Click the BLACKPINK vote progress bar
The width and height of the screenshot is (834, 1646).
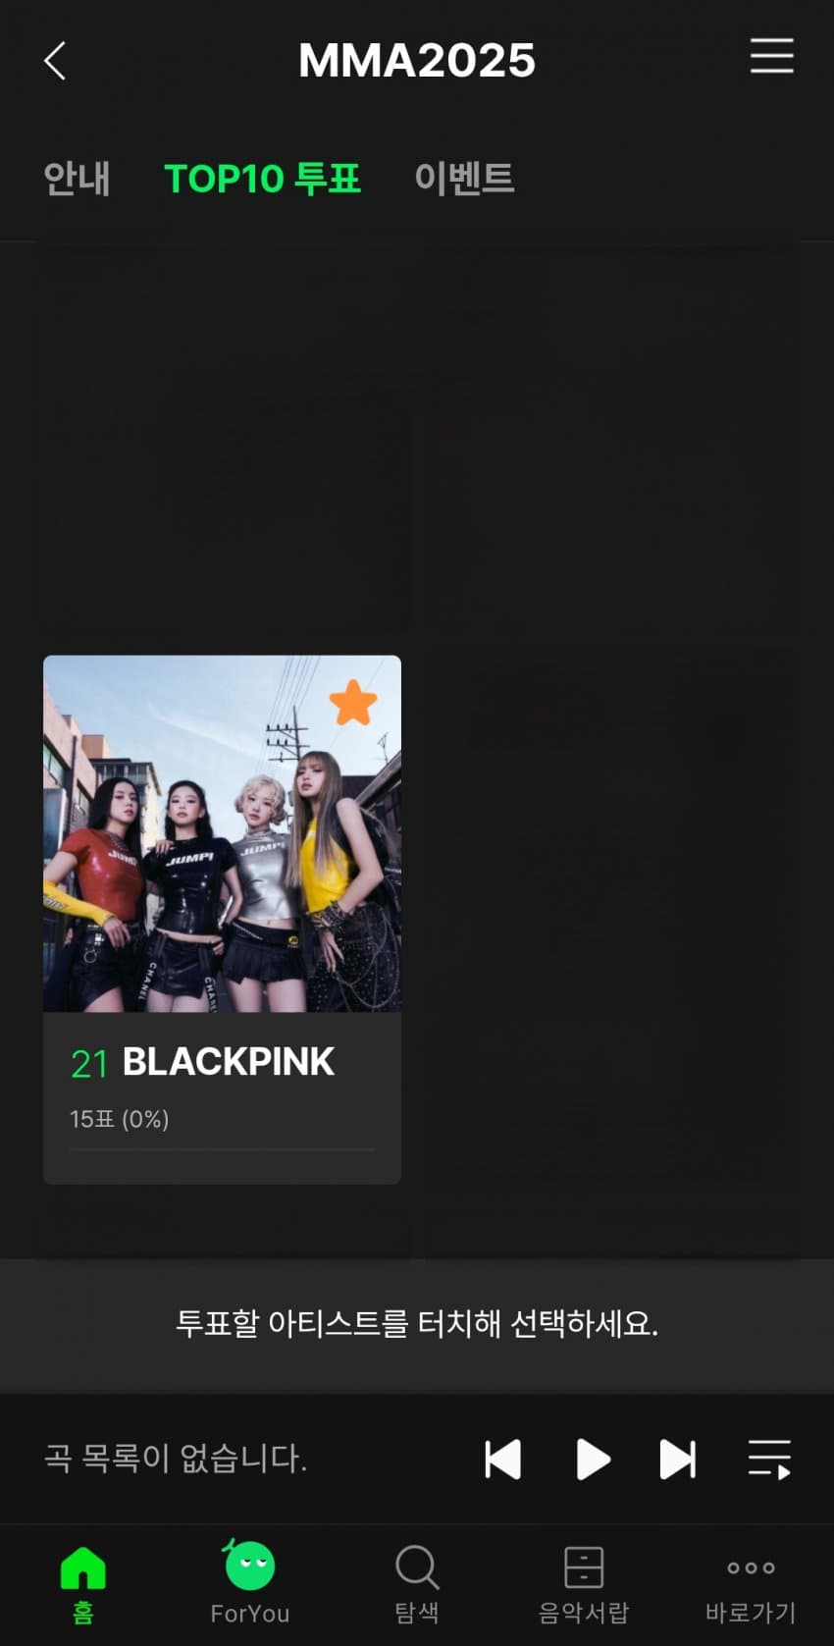click(x=223, y=1149)
